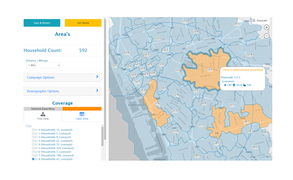Click the Get Quote button

83,23
